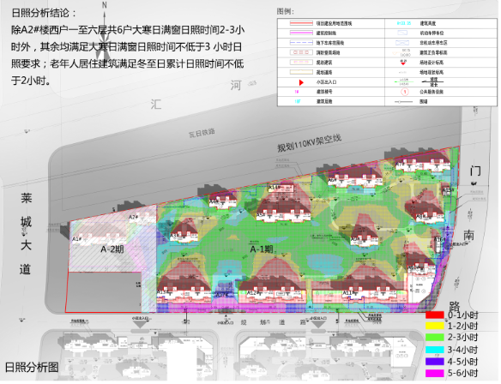Click the 5-6小时 legend label
The image size is (501, 384).
(x=462, y=373)
